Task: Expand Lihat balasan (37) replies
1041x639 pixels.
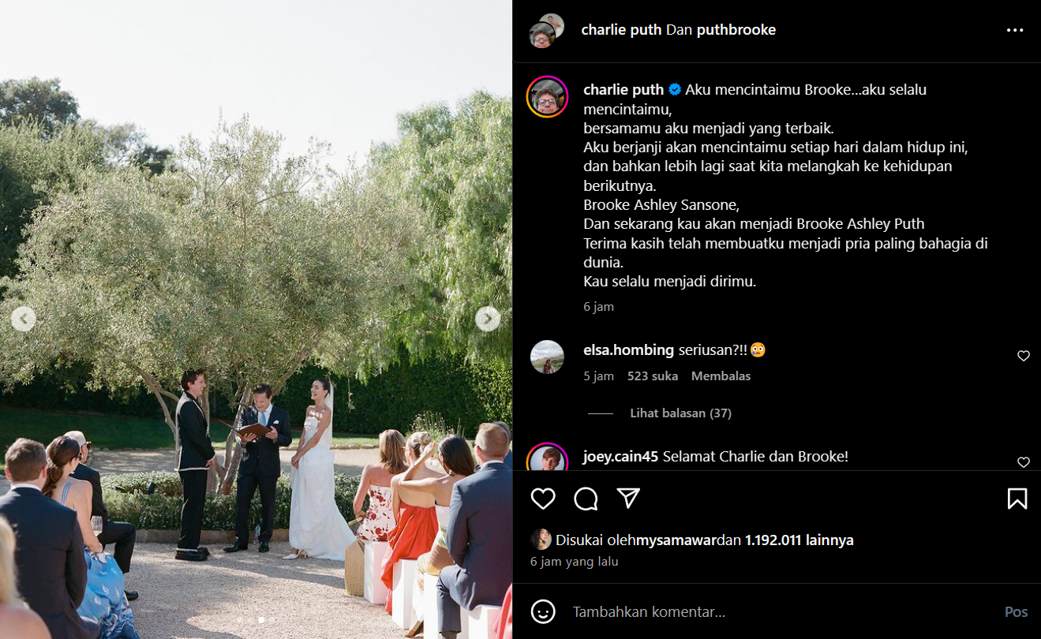Action: tap(680, 413)
